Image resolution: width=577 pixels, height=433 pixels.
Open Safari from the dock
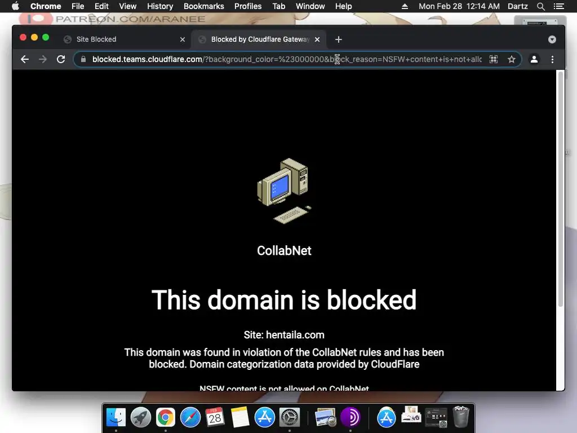pos(190,417)
